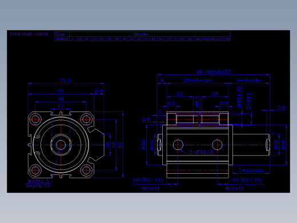Select the 'Stroke' header cell in the table
The width and height of the screenshot is (297, 223).
(150, 34)
